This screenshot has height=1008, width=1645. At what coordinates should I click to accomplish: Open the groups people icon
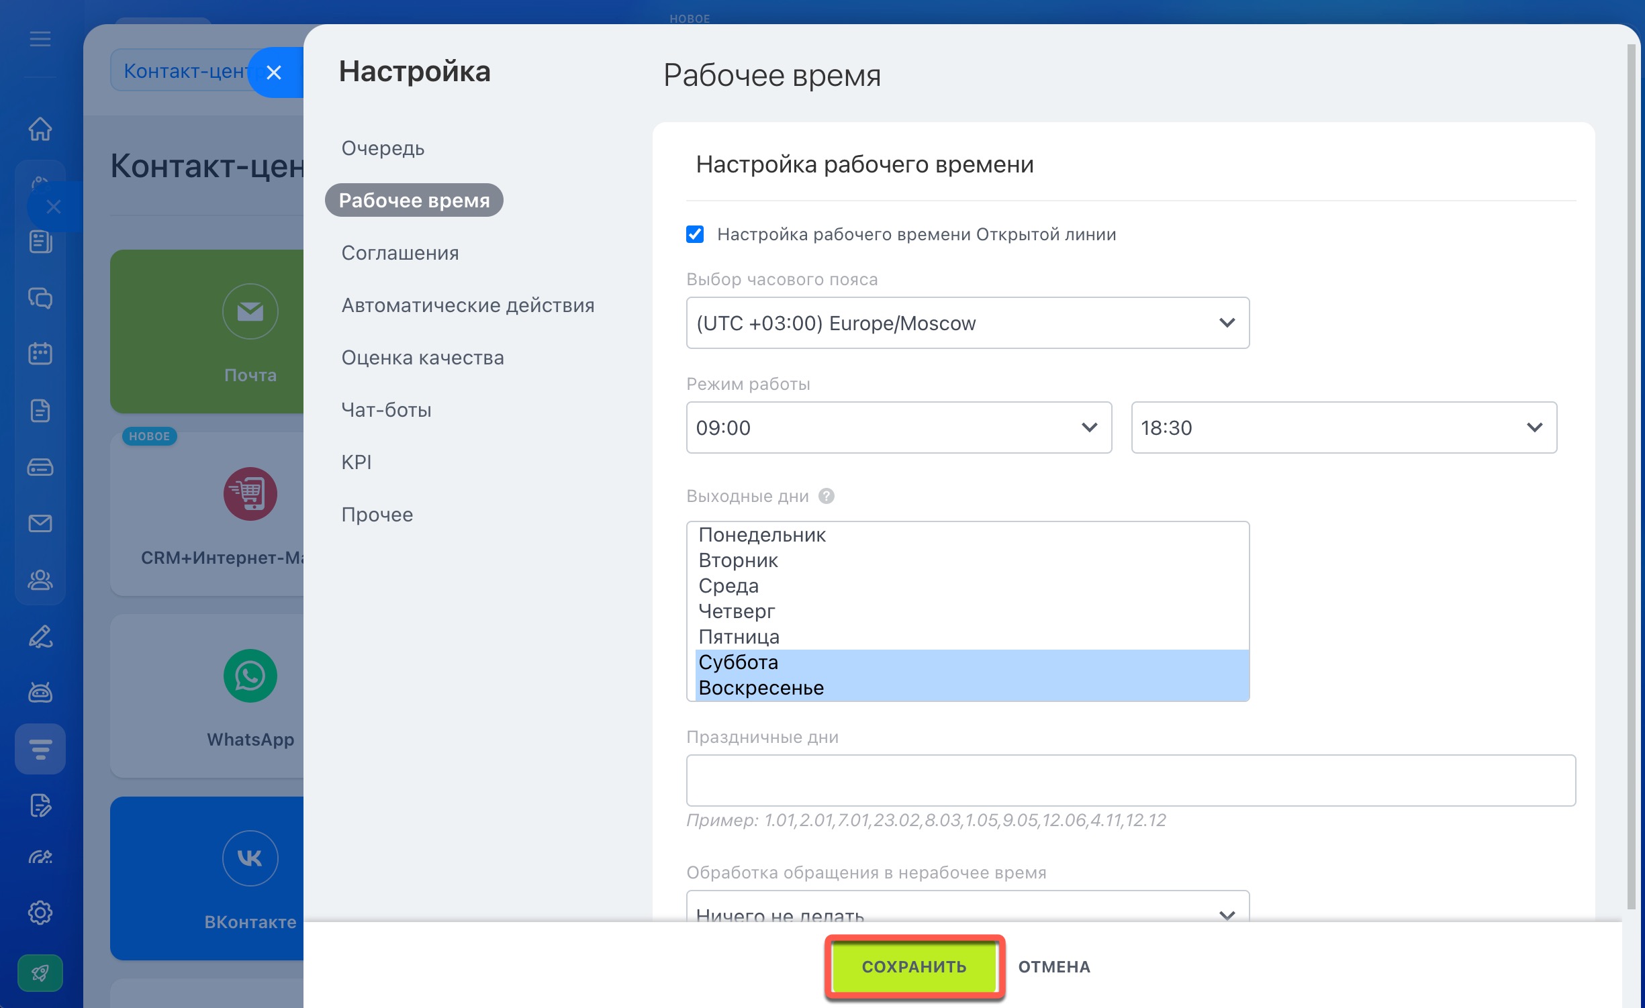tap(40, 579)
